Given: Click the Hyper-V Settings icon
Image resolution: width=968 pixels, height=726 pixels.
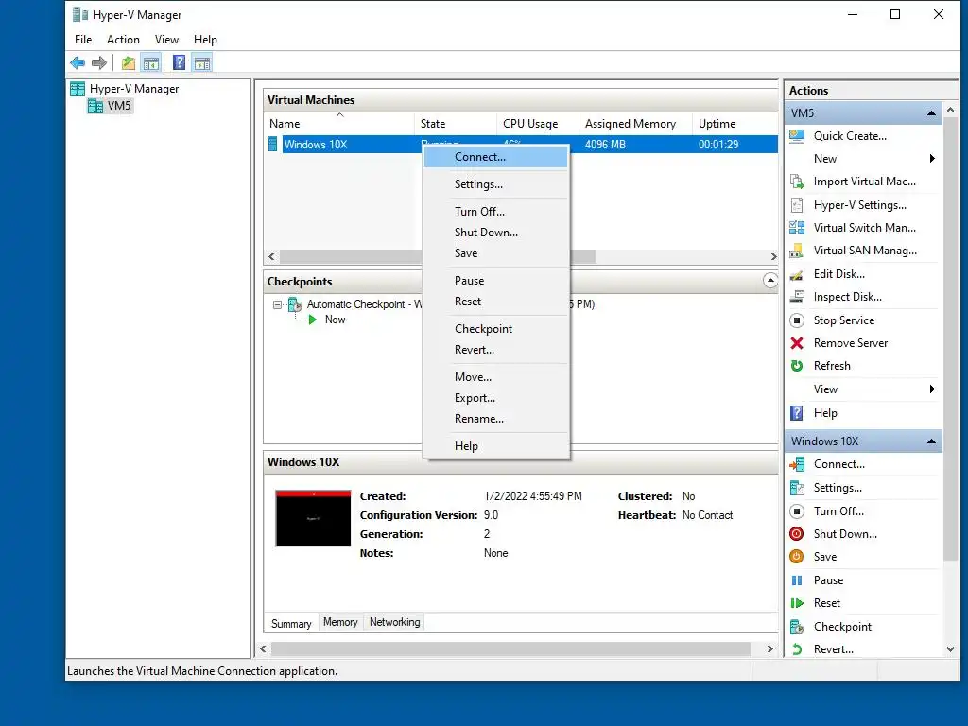Looking at the screenshot, I should (797, 205).
